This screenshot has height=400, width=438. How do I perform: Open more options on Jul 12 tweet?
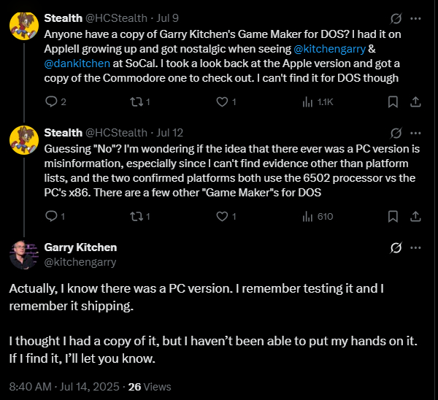click(x=415, y=132)
